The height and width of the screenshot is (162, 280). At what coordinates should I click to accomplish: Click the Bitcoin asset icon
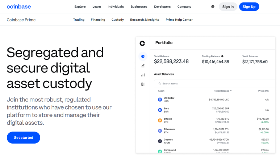pyautogui.click(x=160, y=120)
